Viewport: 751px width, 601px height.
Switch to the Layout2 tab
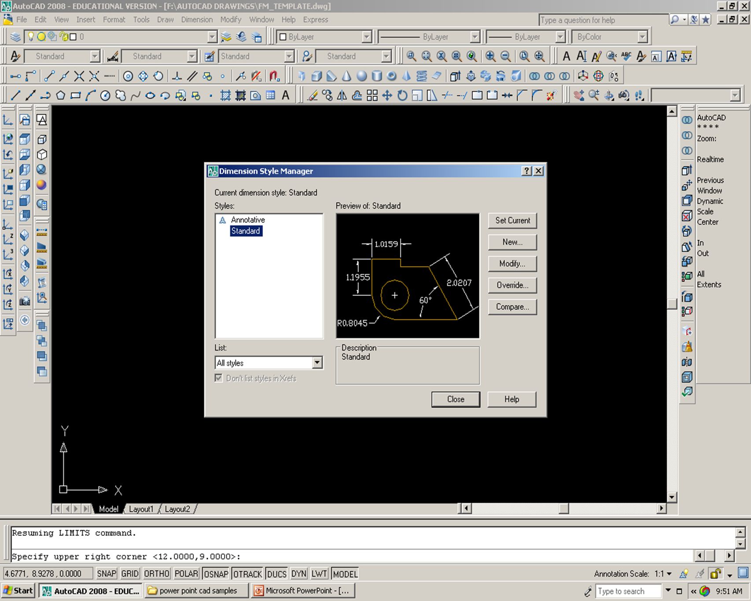click(177, 509)
